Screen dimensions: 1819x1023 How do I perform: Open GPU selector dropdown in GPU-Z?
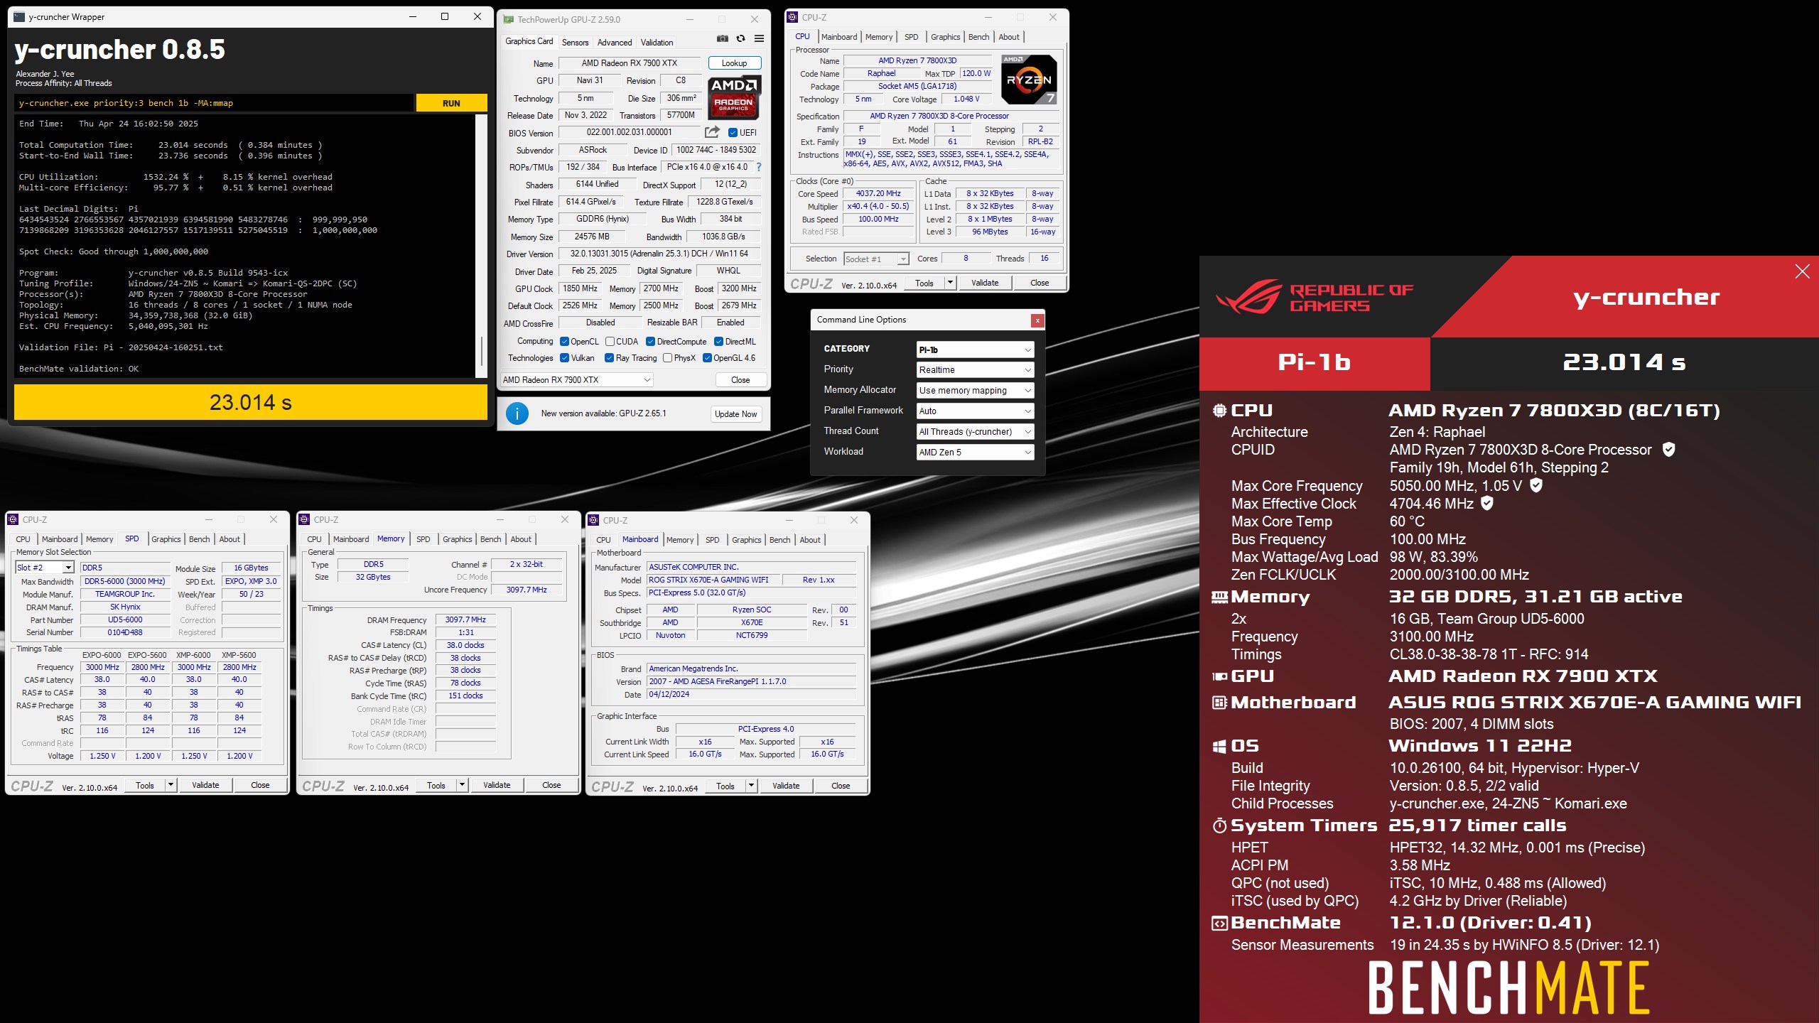click(x=576, y=380)
